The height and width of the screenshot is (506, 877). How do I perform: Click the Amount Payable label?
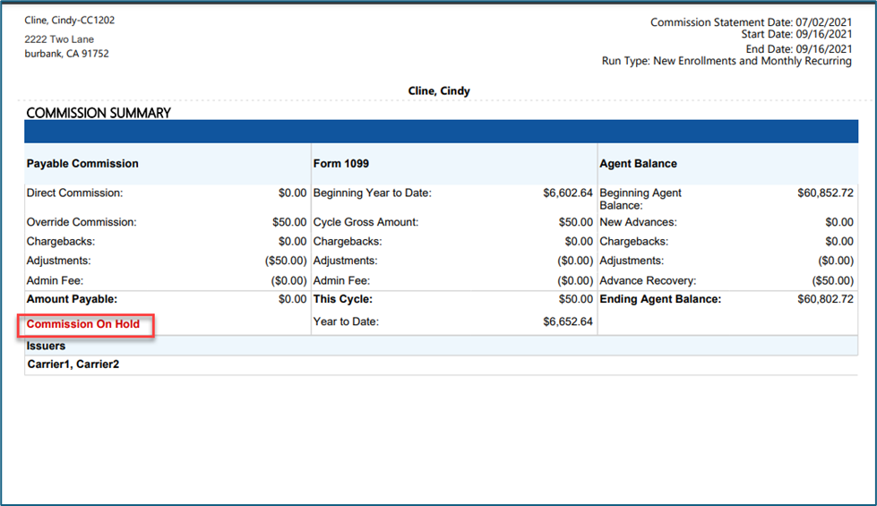coord(72,299)
